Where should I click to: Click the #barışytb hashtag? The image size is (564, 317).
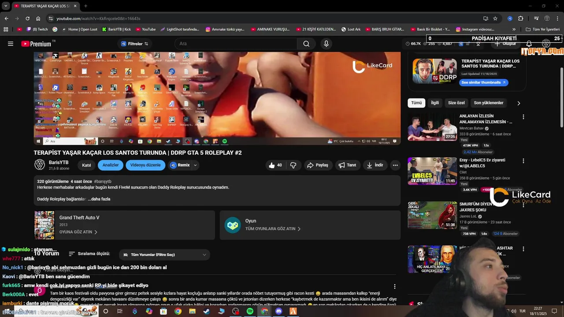click(x=103, y=181)
